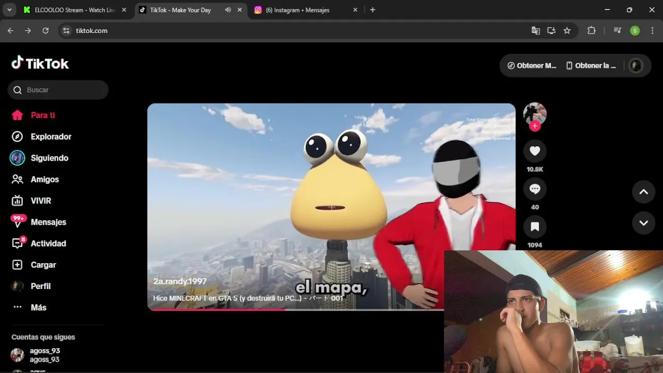Go forward in browser history

pyautogui.click(x=28, y=31)
